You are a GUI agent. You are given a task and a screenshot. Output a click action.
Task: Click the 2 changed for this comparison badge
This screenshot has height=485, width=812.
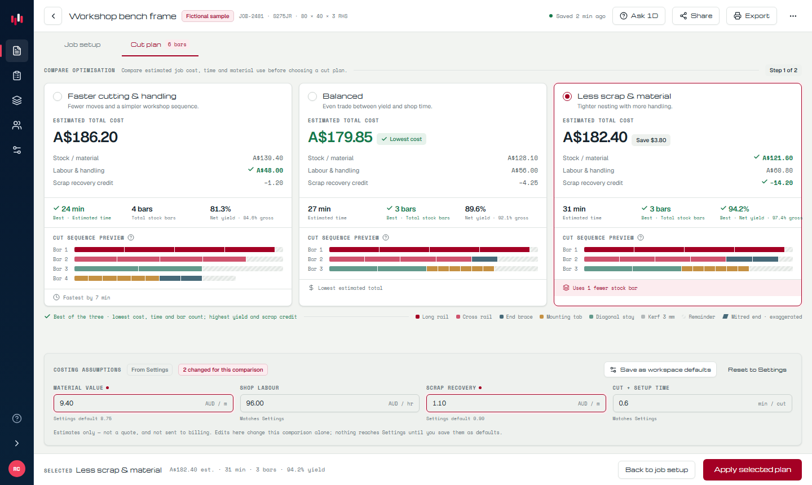(x=223, y=370)
